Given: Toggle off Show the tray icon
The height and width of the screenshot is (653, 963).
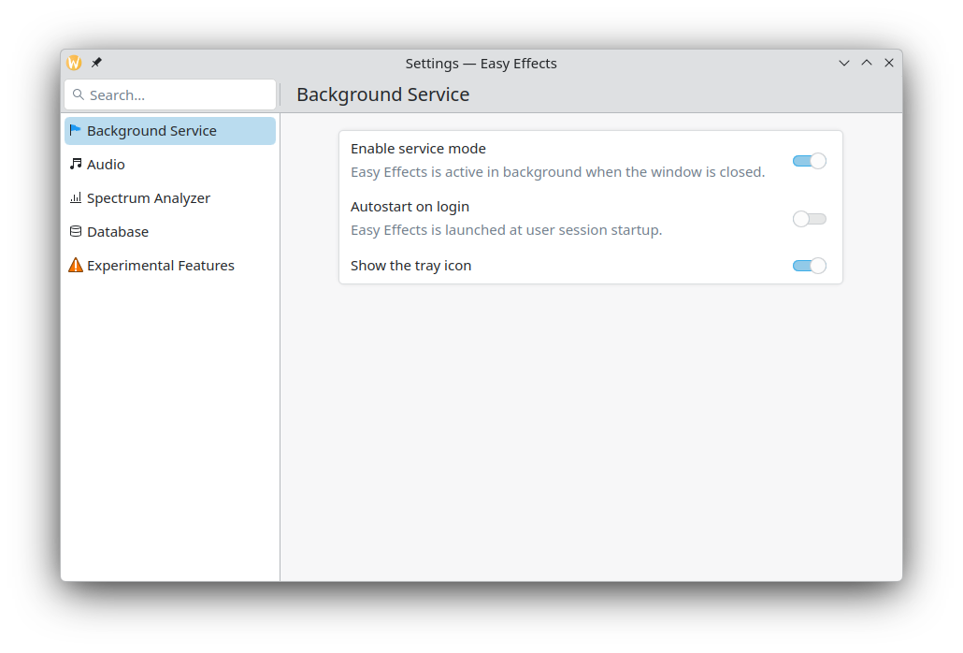Looking at the screenshot, I should tap(809, 266).
